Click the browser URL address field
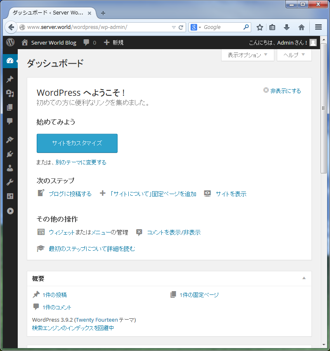330x351 pixels. click(98, 27)
